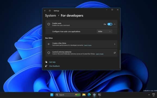This screenshot has width=157, height=98.
Task: Minimize the Settings window
Action: pyautogui.click(x=107, y=10)
